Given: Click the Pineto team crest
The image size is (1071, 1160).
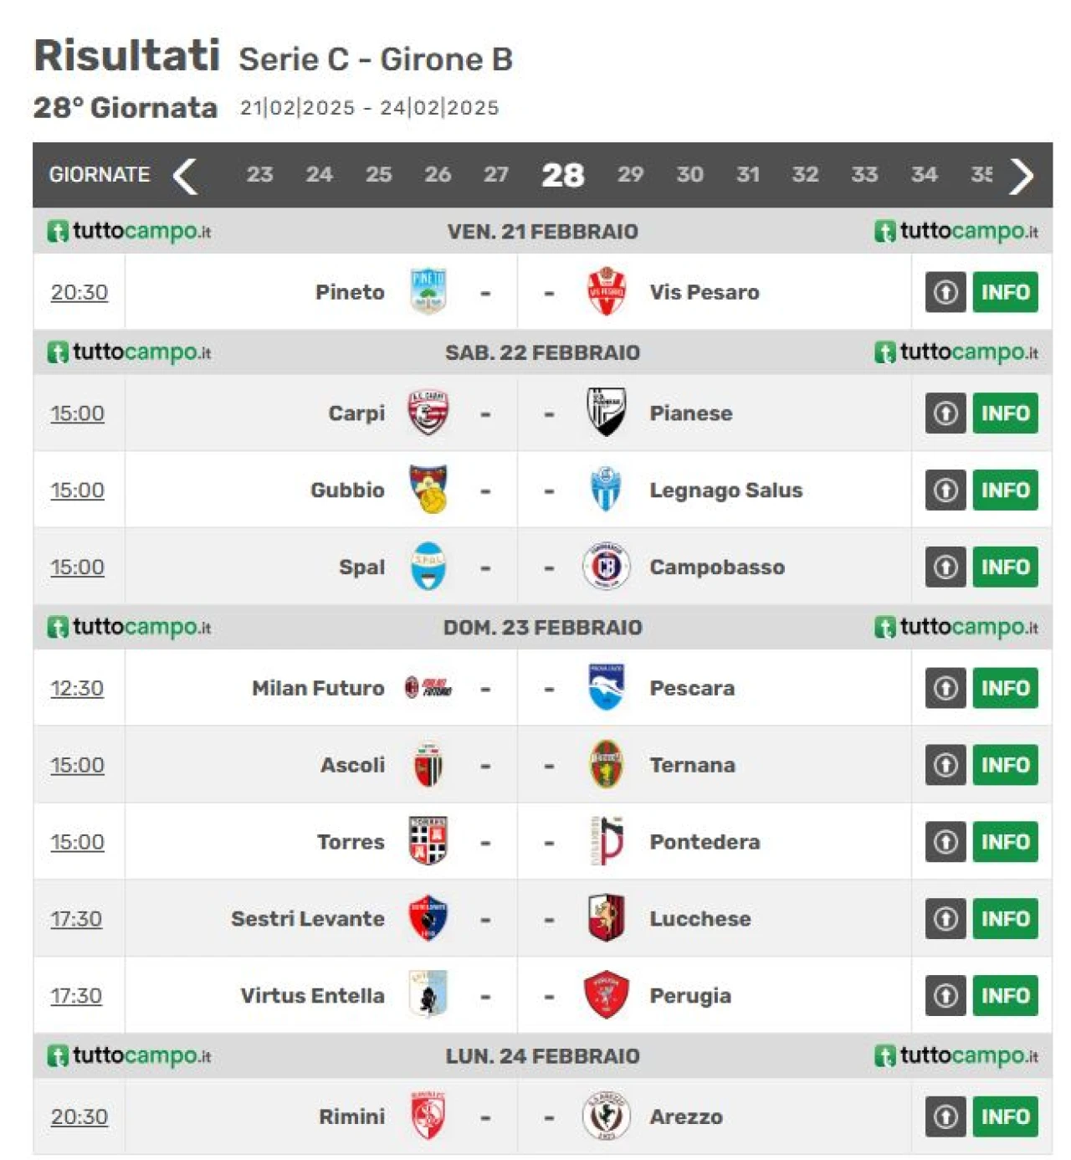Looking at the screenshot, I should click(428, 291).
